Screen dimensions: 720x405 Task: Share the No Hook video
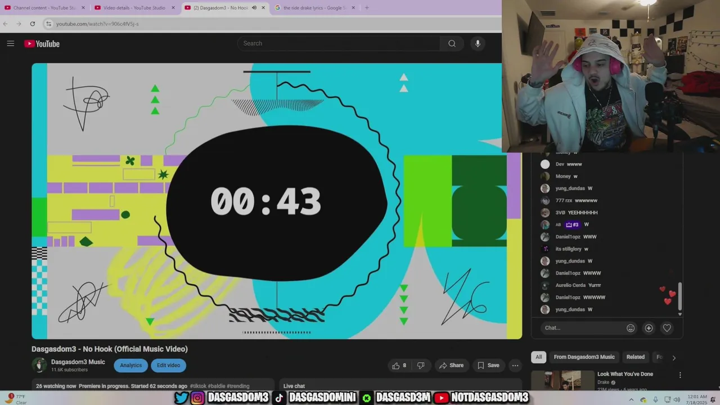451,366
